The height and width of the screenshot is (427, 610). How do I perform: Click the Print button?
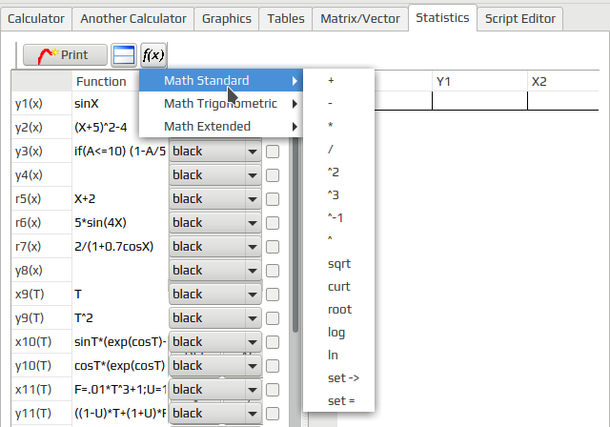[65, 55]
